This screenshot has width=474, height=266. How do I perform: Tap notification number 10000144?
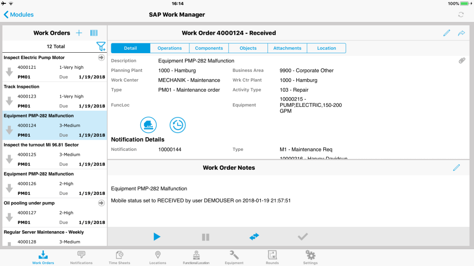tap(170, 149)
